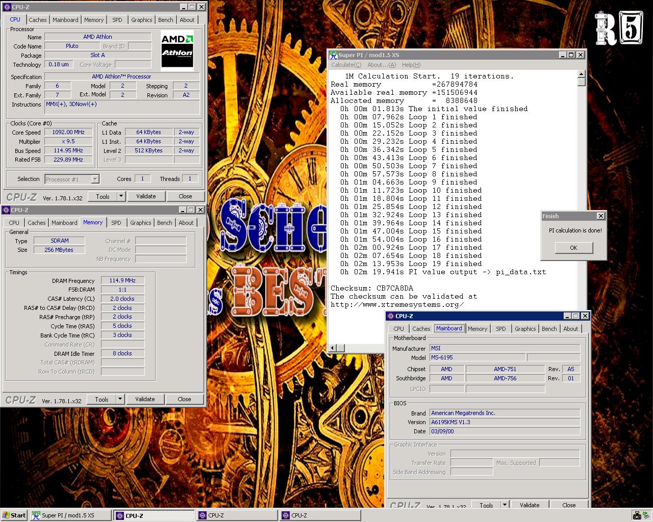Screen dimensions: 653x522
Task: Open Tools dropdown arrow in Mainboard window
Action: [x=505, y=505]
